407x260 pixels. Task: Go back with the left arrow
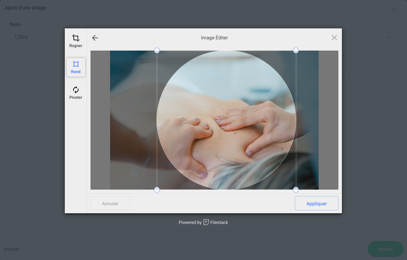95,38
